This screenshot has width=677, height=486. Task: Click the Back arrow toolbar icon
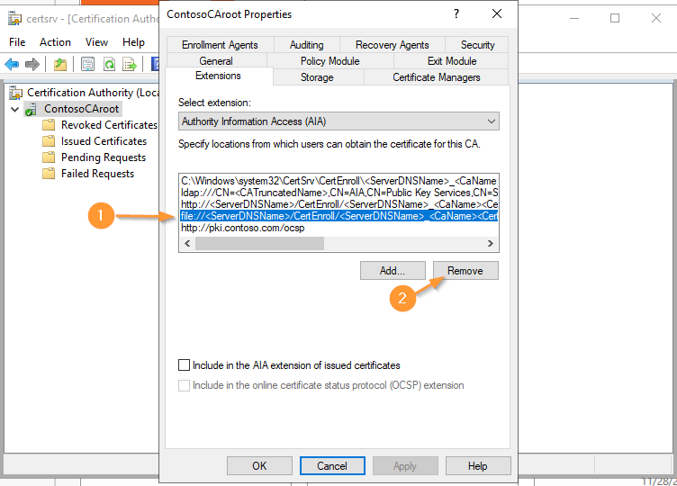tap(12, 65)
